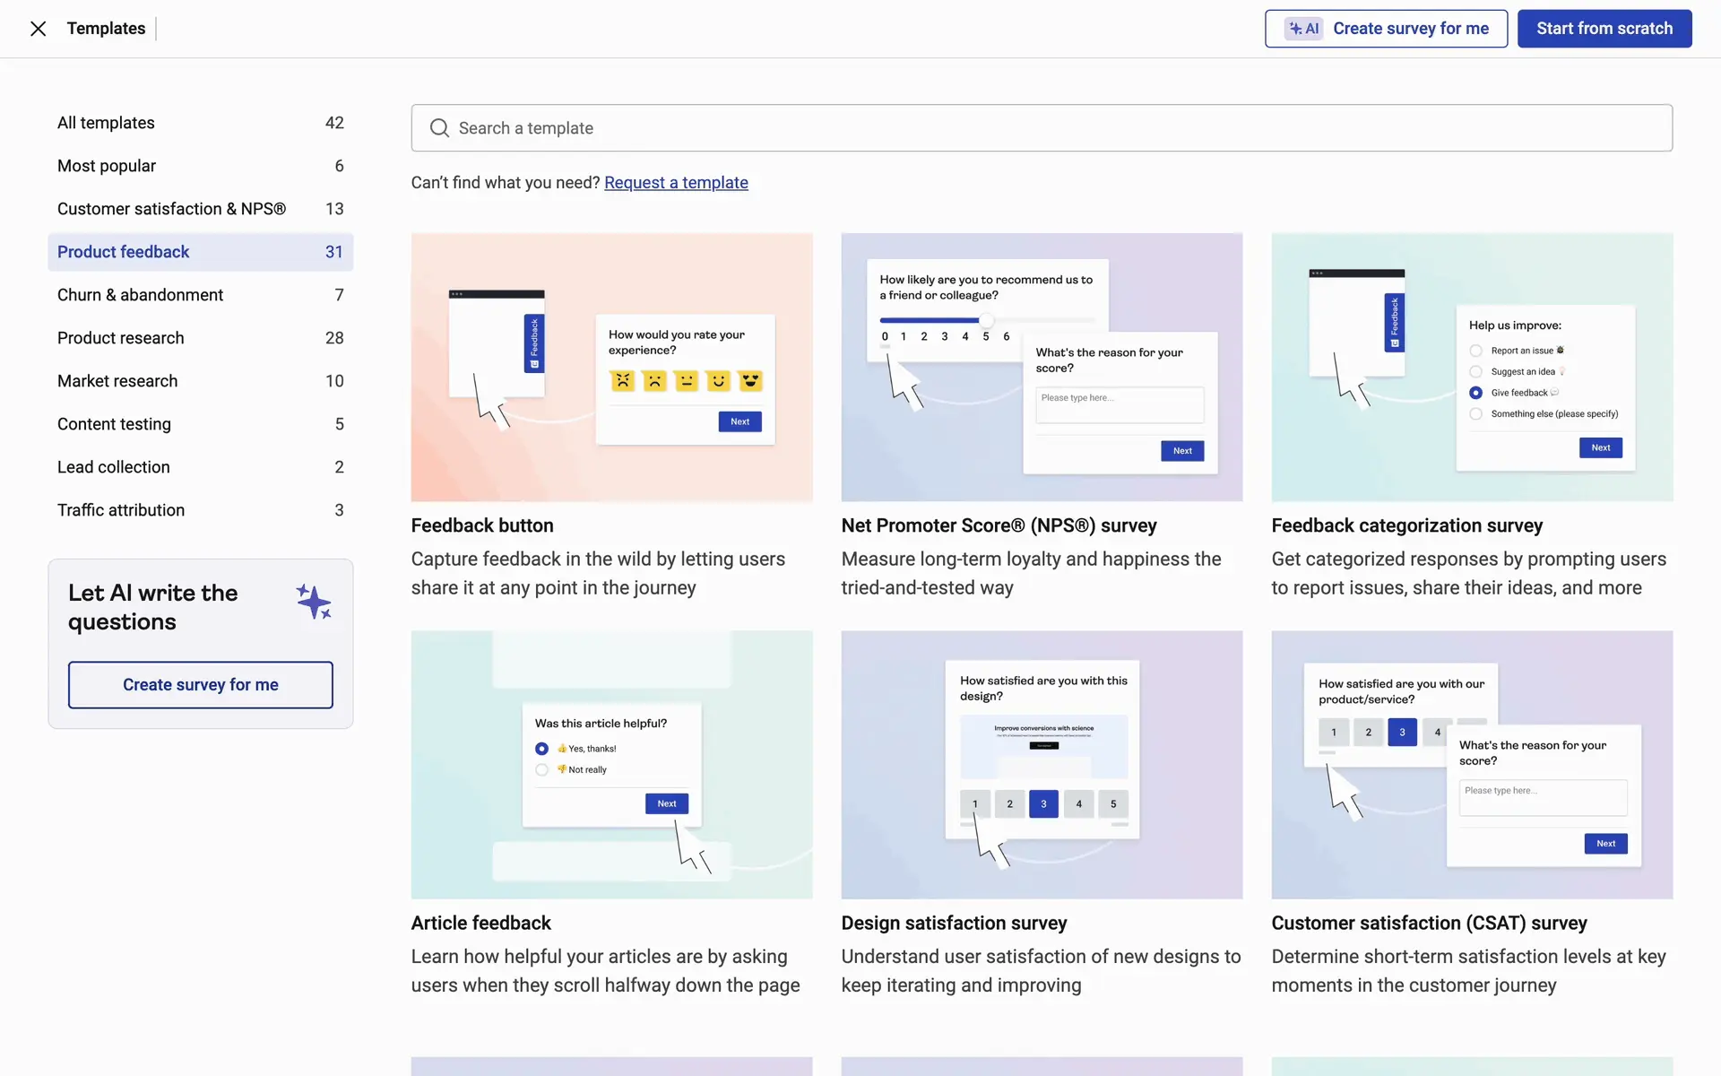Click the sparkle stars icon in AI card
1721x1076 pixels.
[314, 602]
